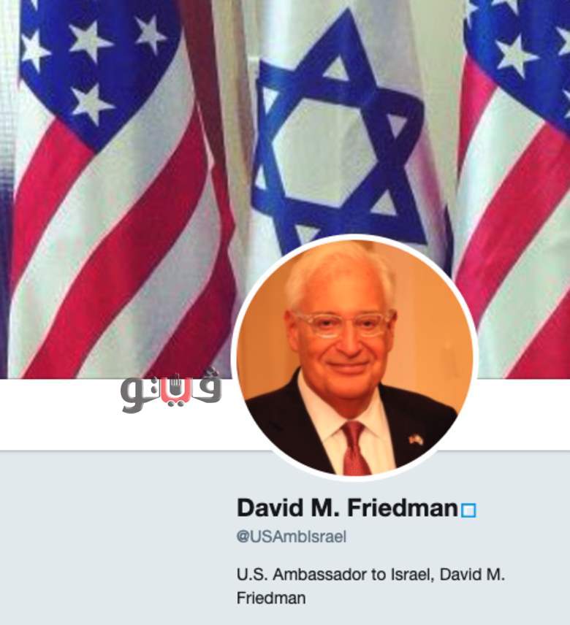Select the David M. Friedman display name
The height and width of the screenshot is (625, 570).
click(347, 508)
